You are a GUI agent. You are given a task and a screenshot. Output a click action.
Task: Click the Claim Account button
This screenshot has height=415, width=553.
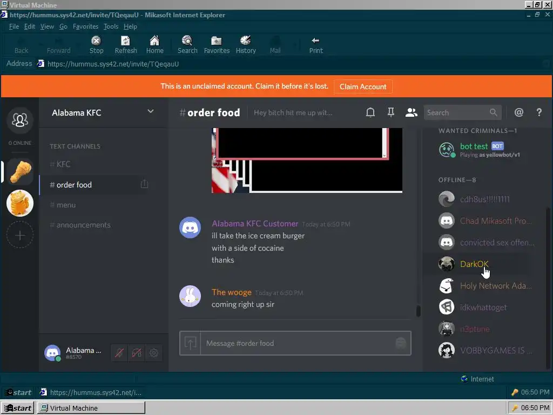point(363,87)
